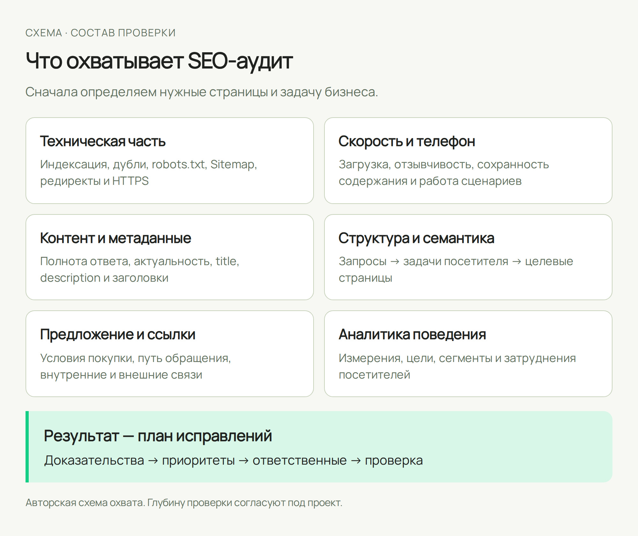This screenshot has height=536, width=638.
Task: Click text 'Измерения, цели, сегменты и затруднения посетителей'
Action: [457, 366]
